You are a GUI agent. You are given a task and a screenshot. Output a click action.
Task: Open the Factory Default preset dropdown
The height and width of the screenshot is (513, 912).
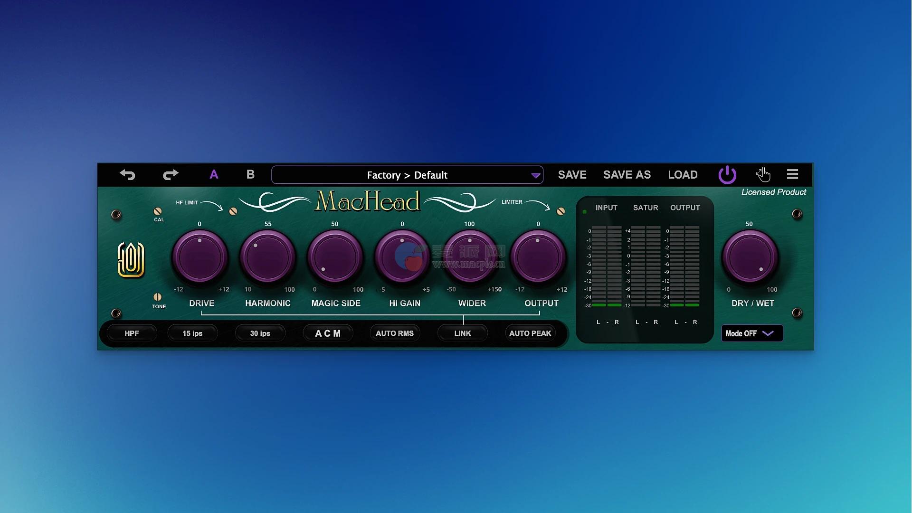point(407,175)
